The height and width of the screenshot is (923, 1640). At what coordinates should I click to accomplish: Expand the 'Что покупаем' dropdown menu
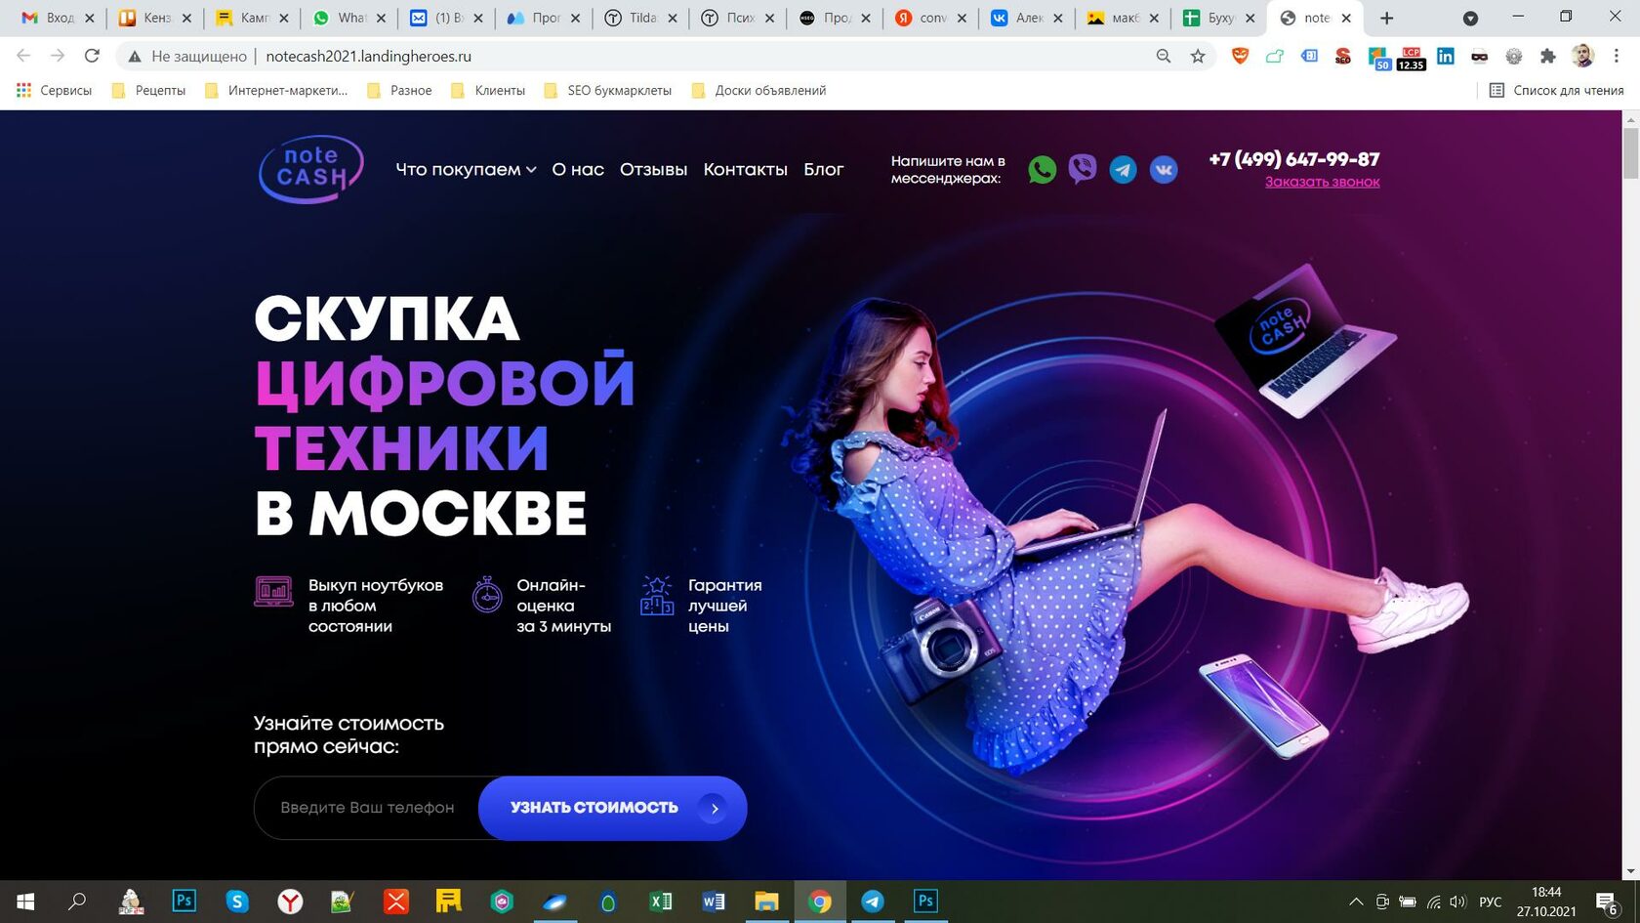coord(466,170)
